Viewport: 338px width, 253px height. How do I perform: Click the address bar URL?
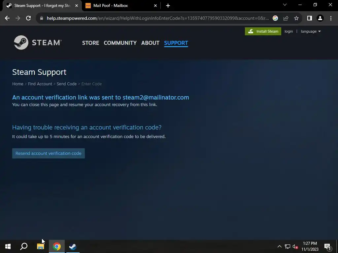click(157, 18)
